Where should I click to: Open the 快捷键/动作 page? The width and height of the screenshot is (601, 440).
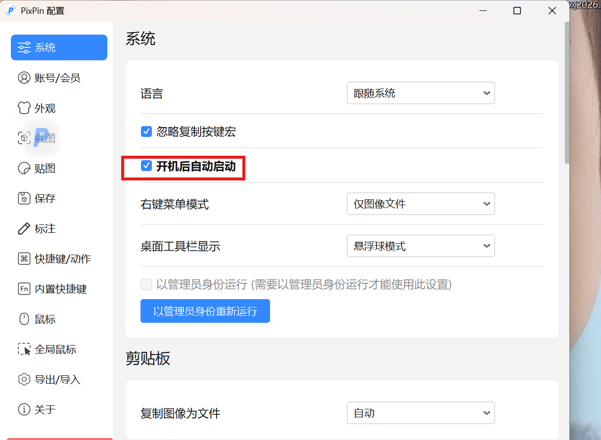click(x=59, y=259)
